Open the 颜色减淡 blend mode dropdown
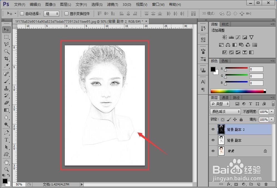This screenshot has height=188, width=277. point(225,112)
